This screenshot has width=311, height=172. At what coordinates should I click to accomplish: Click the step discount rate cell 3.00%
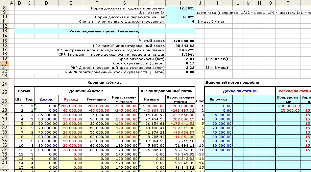coord(180,17)
